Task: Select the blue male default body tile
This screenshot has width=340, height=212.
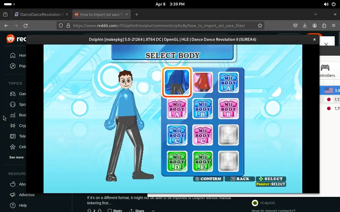Action: 177,82
